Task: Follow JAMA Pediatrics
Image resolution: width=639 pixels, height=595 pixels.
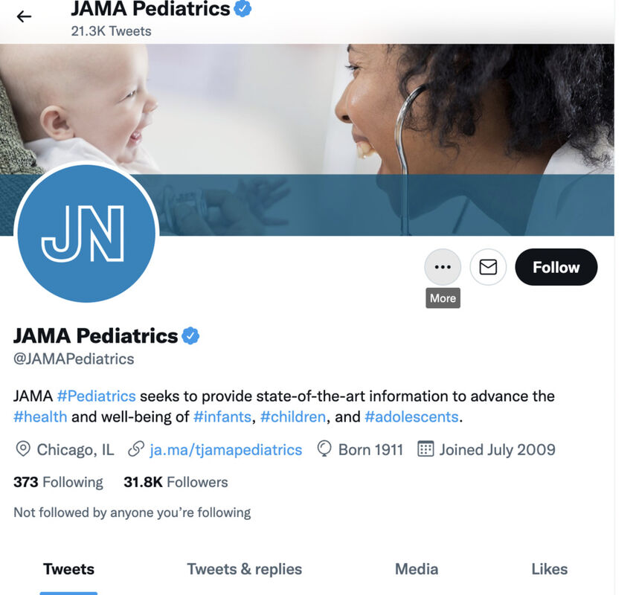Action: 556,267
